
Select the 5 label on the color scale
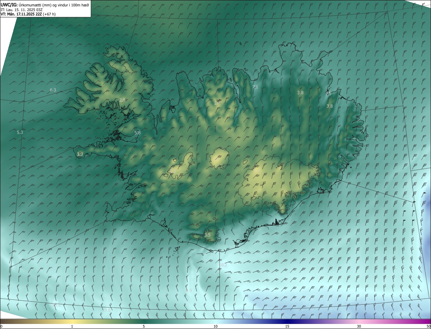(144, 326)
